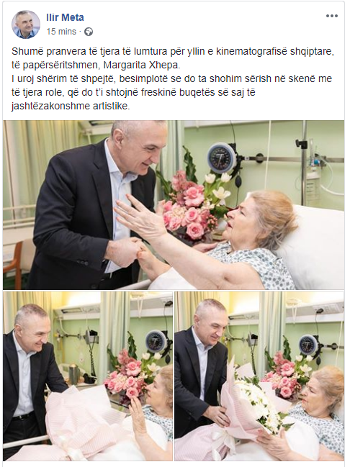Open the post's "15 mins" timestamp
Image resolution: width=350 pixels, height=467 pixels.
coord(61,31)
